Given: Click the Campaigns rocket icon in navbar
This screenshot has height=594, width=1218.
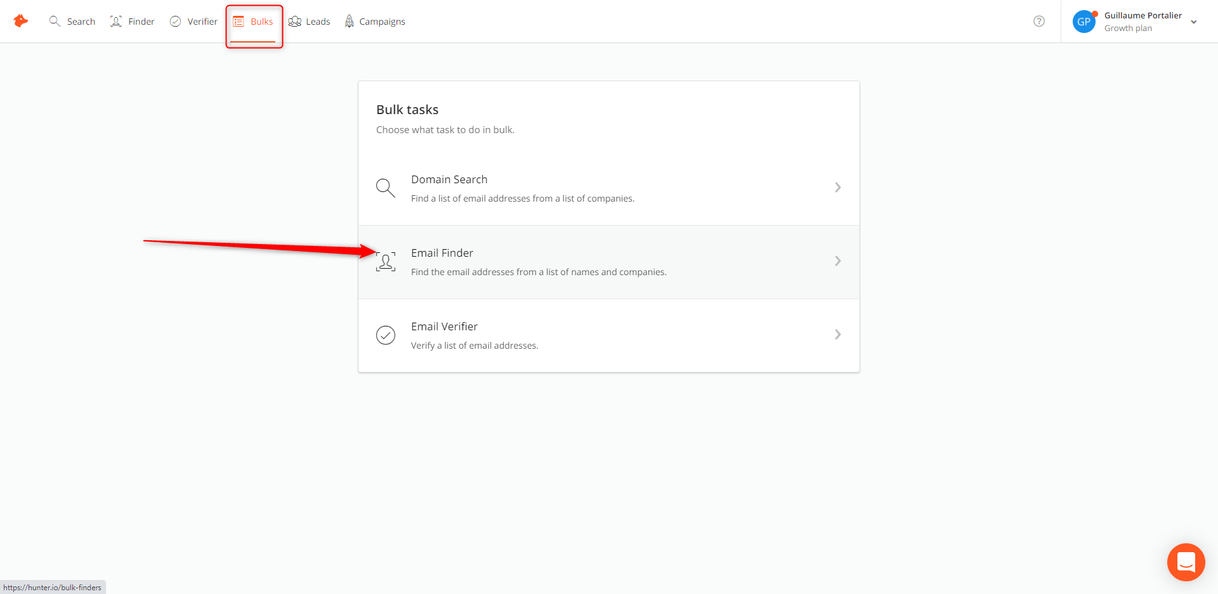Looking at the screenshot, I should tap(350, 22).
